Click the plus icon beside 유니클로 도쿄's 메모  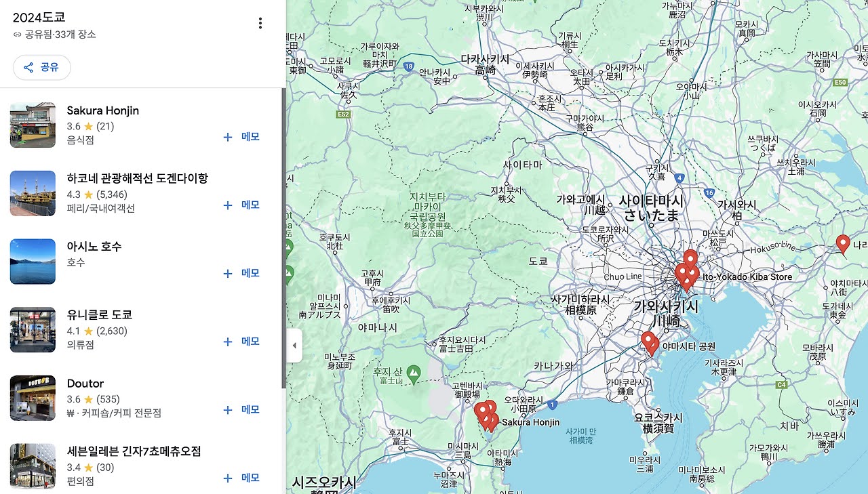coord(227,341)
